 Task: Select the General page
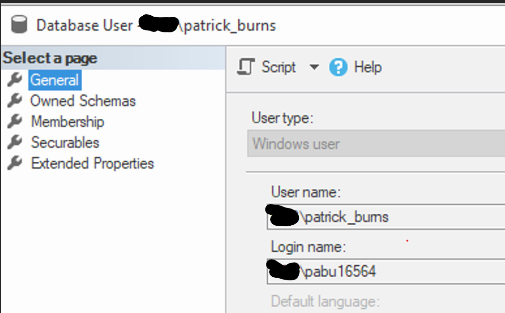[54, 80]
